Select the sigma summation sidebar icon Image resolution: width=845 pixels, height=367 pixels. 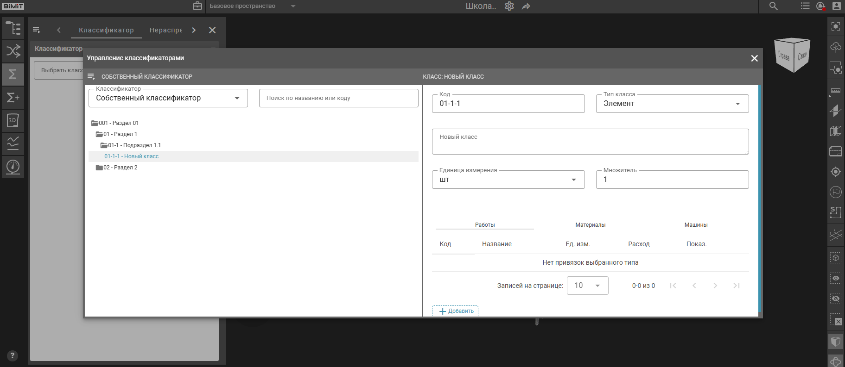13,74
